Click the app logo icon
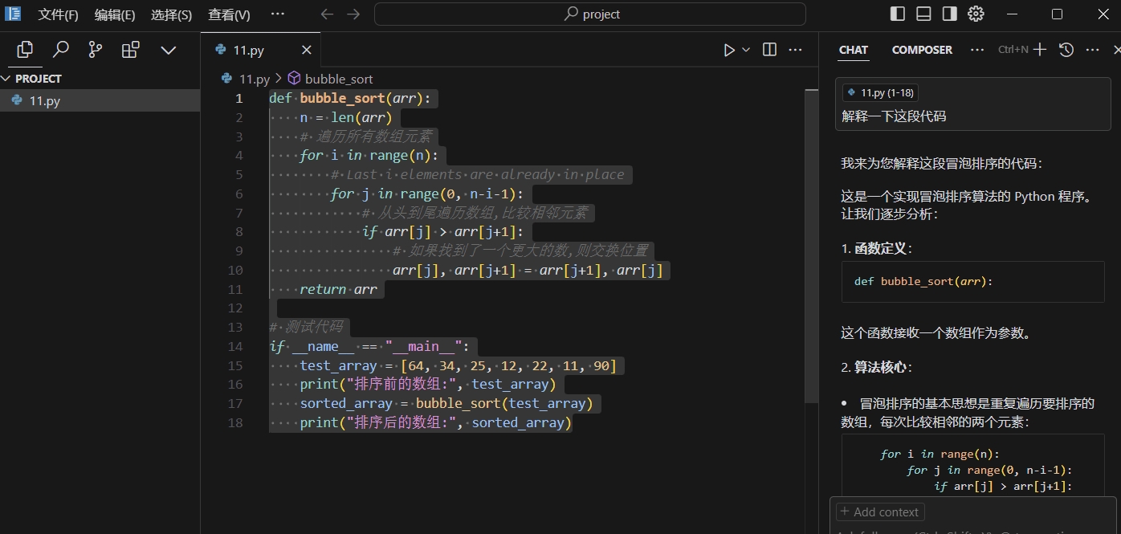Viewport: 1121px width, 534px height. click(13, 14)
